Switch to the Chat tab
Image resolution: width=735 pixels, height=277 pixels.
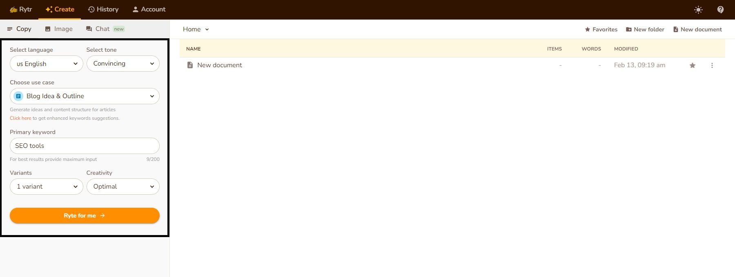(105, 29)
